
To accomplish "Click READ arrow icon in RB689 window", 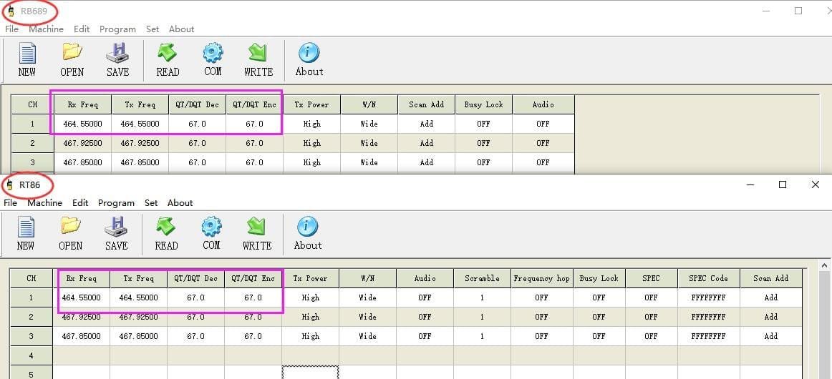I will tap(168, 53).
